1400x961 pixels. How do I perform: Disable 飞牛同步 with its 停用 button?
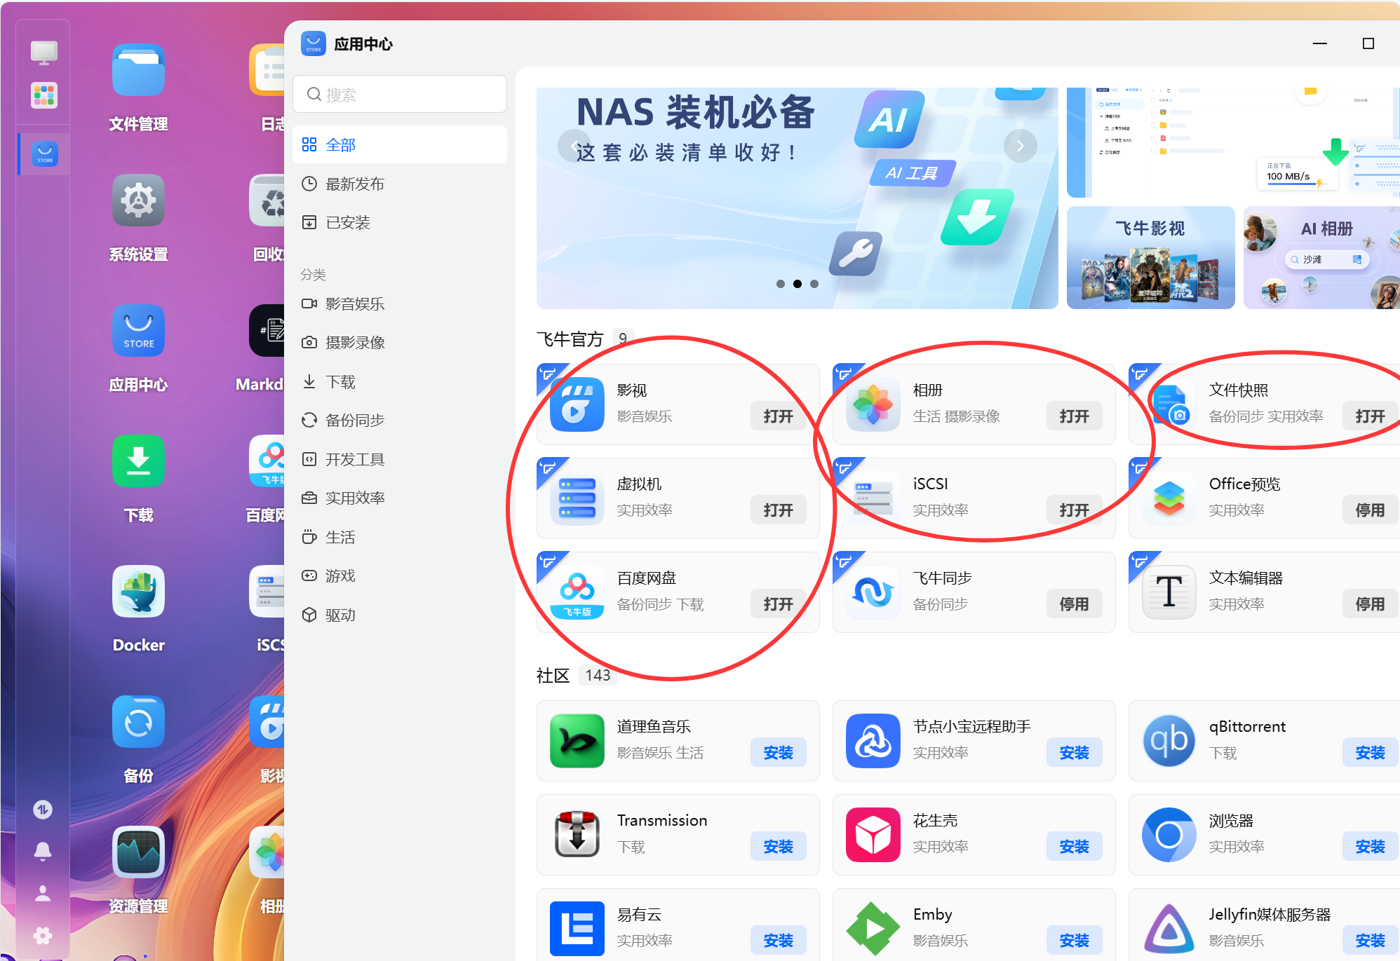[1073, 604]
